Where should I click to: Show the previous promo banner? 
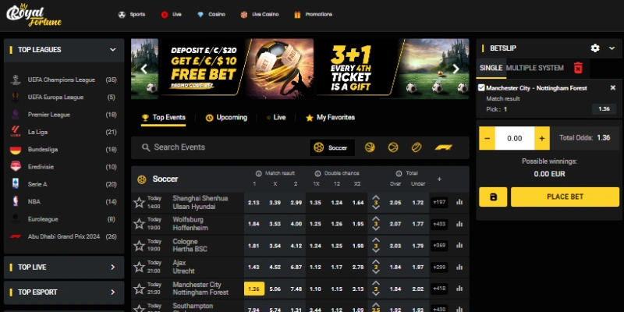coord(144,69)
